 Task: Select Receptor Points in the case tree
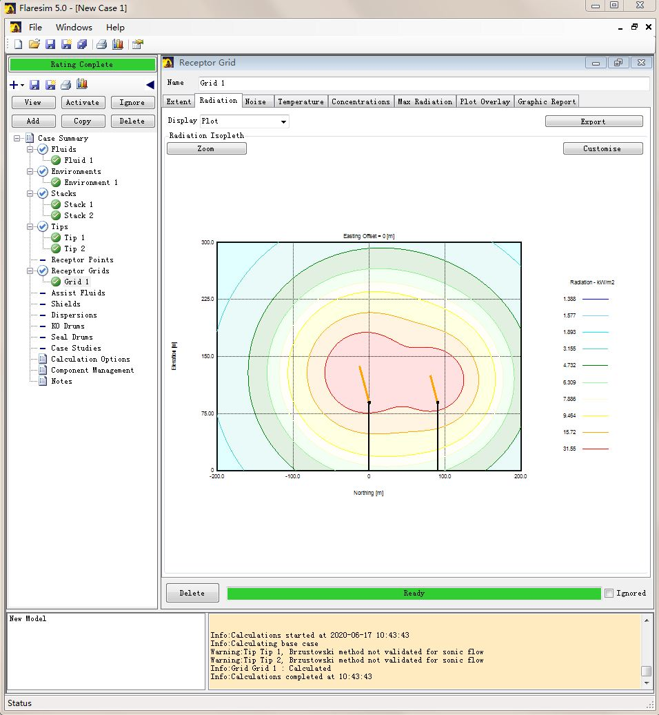click(82, 260)
